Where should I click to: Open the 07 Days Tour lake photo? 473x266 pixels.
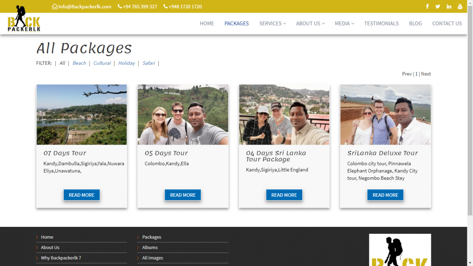coord(82,114)
